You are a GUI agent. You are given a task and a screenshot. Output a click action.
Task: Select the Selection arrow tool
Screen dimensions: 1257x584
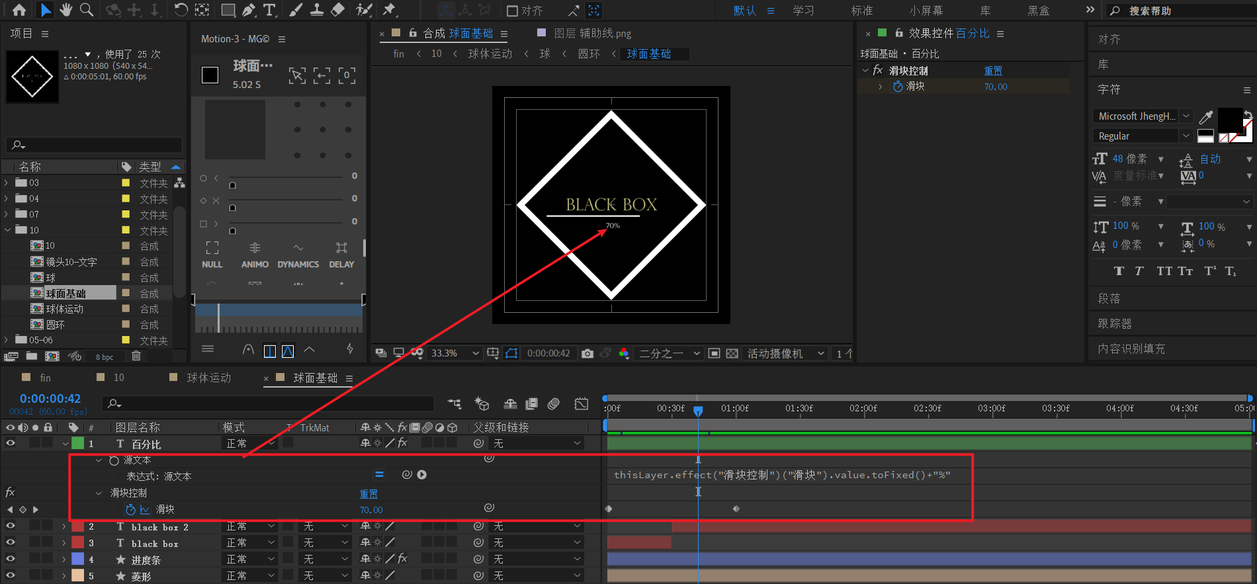tap(45, 10)
